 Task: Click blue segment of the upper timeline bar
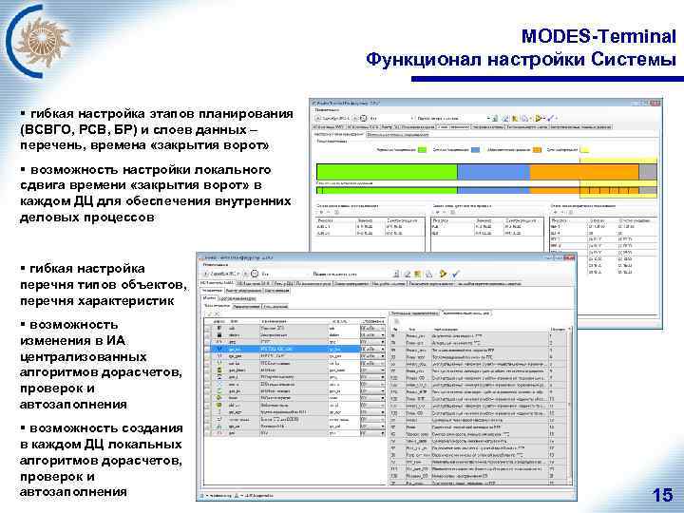493,172
